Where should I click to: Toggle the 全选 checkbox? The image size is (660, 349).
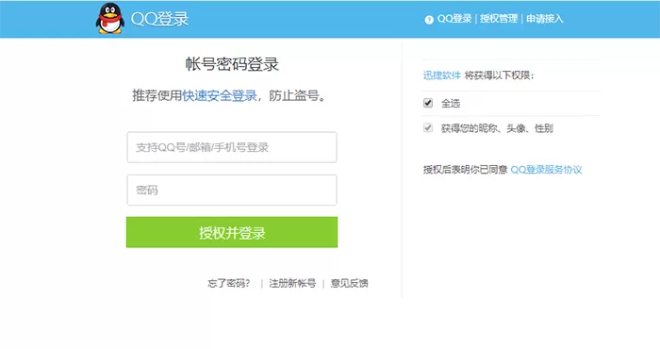pyautogui.click(x=428, y=103)
